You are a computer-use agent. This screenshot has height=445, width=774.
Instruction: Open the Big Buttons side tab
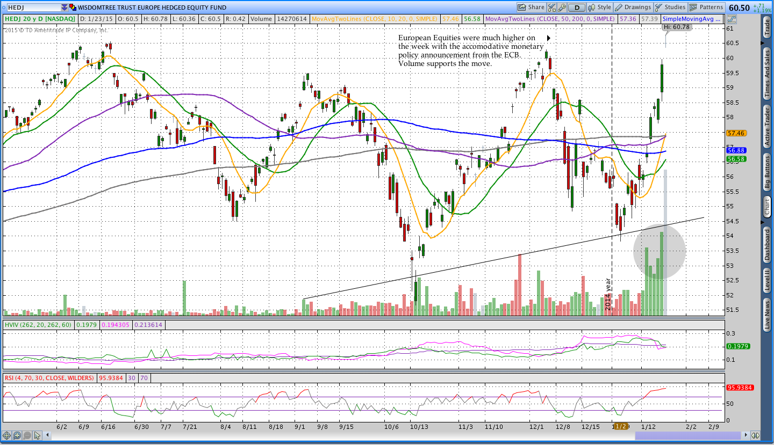pos(767,172)
